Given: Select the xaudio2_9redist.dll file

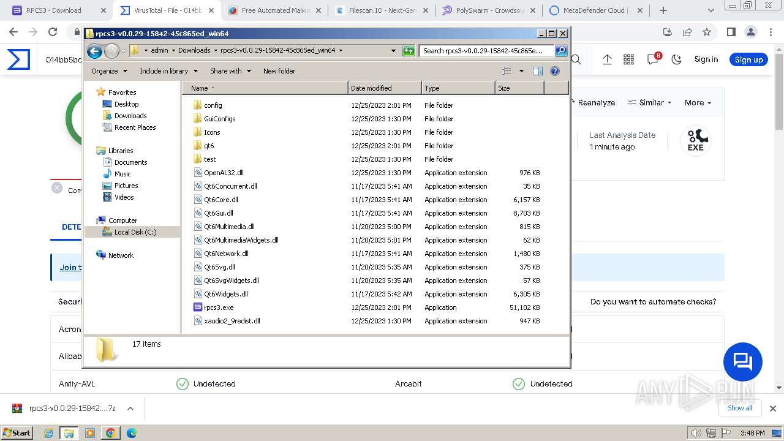Looking at the screenshot, I should pos(232,321).
